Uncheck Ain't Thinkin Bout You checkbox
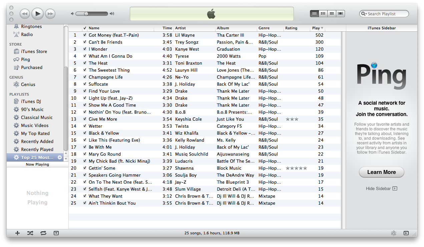 click(x=85, y=203)
